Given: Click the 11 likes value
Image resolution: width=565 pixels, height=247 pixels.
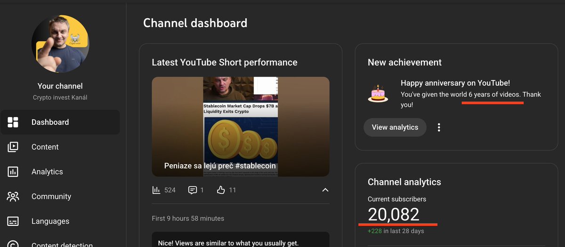Looking at the screenshot, I should [x=233, y=190].
